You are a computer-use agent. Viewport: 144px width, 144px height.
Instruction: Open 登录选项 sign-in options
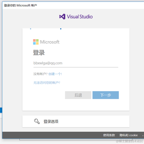pos(76,121)
